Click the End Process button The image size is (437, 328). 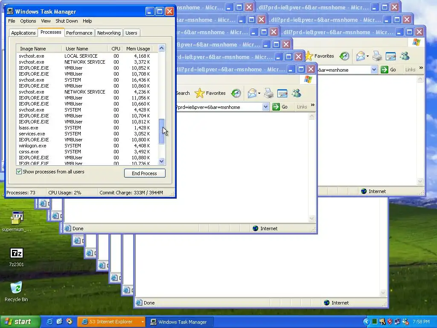pyautogui.click(x=145, y=173)
